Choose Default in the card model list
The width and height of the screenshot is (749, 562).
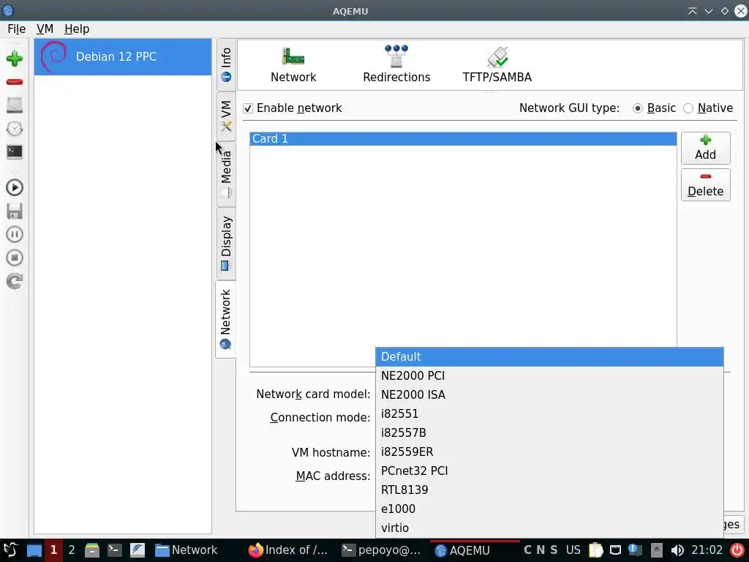pyautogui.click(x=549, y=357)
